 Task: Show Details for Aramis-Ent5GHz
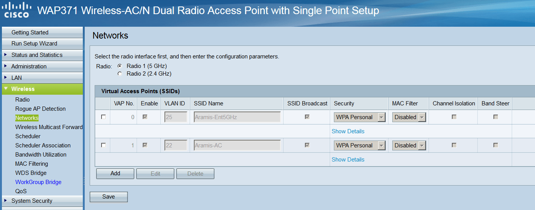point(348,131)
